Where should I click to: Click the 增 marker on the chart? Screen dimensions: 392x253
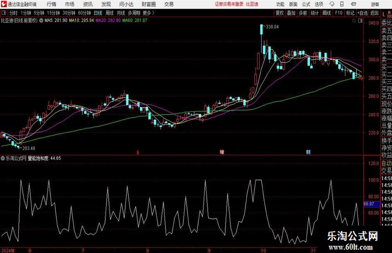(x=222, y=152)
